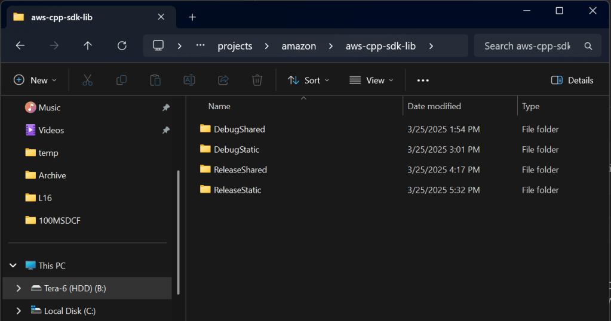
Task: Click the Paste clipboard icon
Action: [x=155, y=80]
